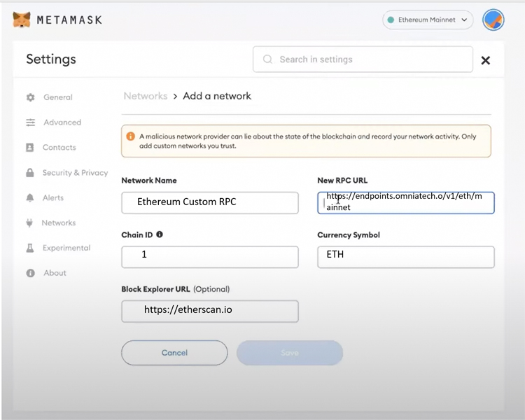Click the Experimental flask icon
The width and height of the screenshot is (525, 420).
click(x=30, y=248)
